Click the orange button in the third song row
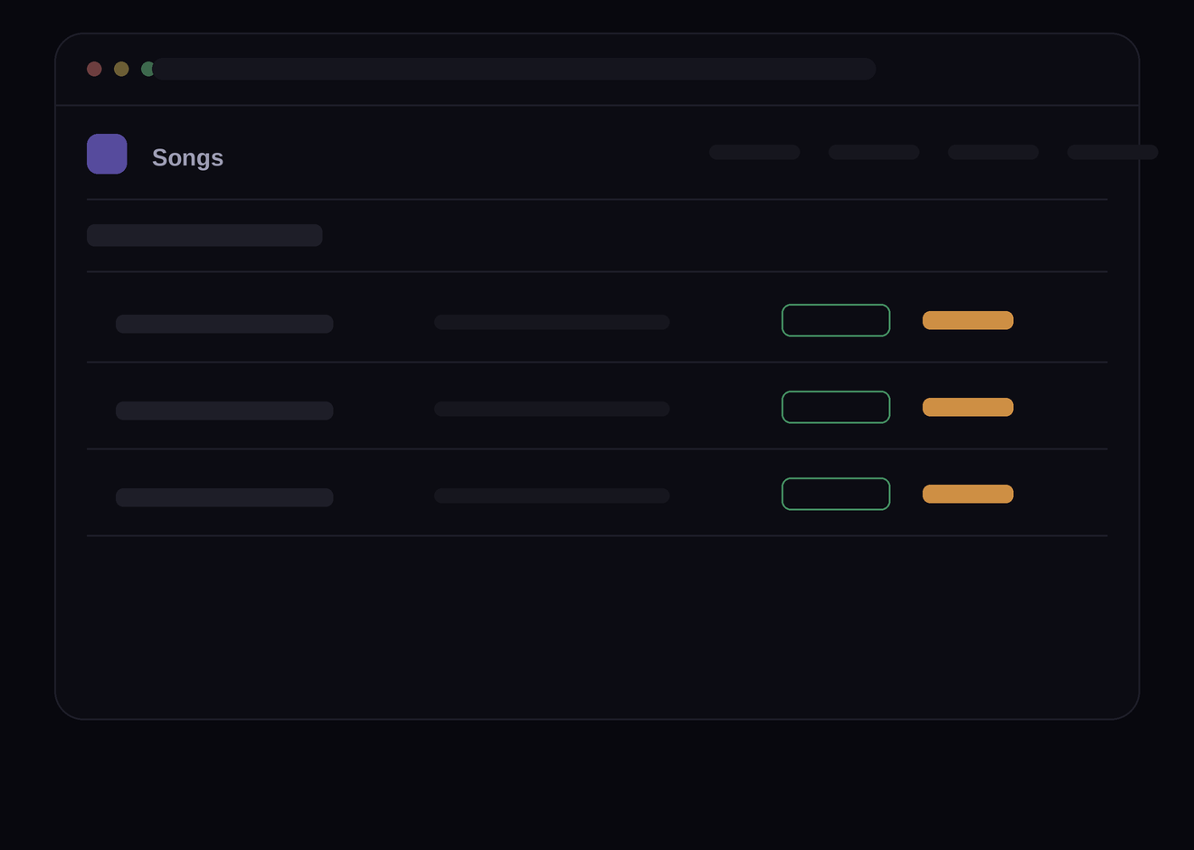 [968, 494]
